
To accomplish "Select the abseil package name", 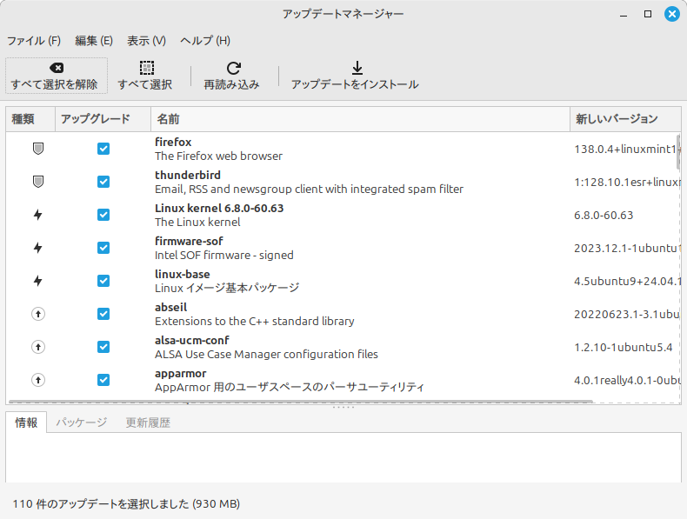I will (170, 308).
